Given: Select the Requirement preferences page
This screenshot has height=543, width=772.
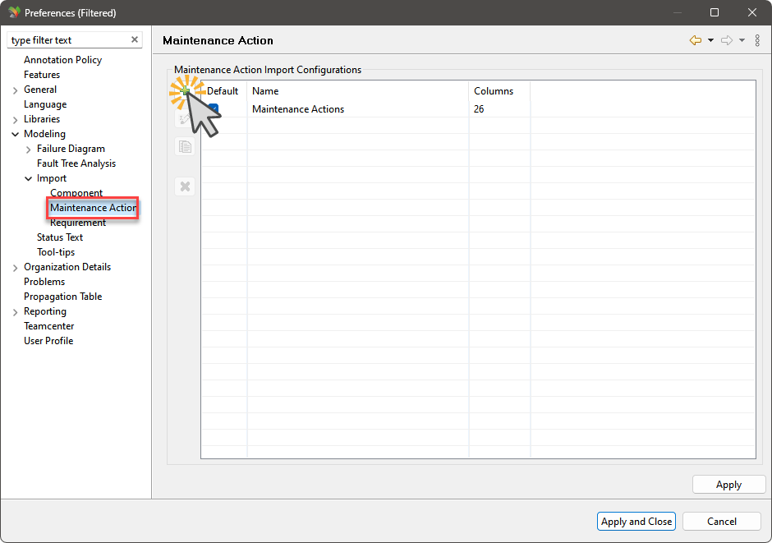Looking at the screenshot, I should tap(77, 222).
